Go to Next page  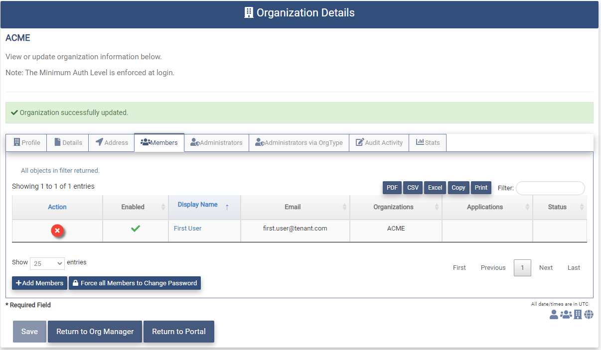click(x=546, y=268)
